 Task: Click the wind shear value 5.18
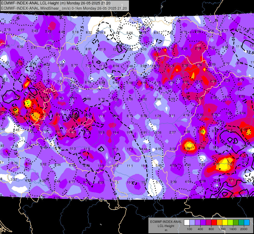click(x=75, y=32)
